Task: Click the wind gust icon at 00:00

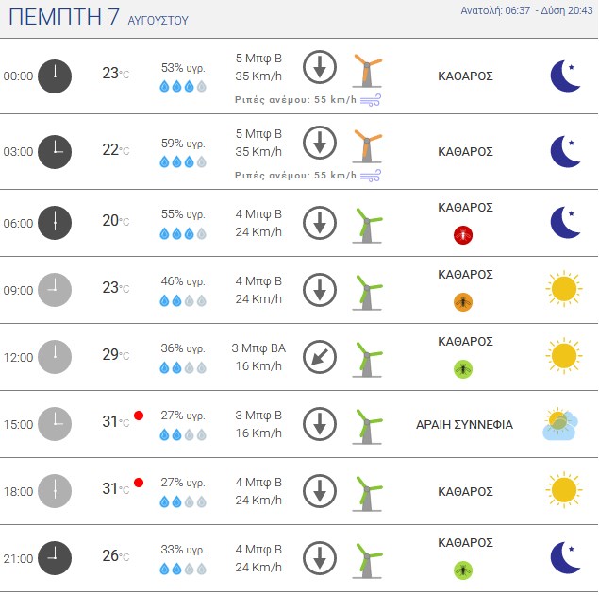Action: [371, 100]
